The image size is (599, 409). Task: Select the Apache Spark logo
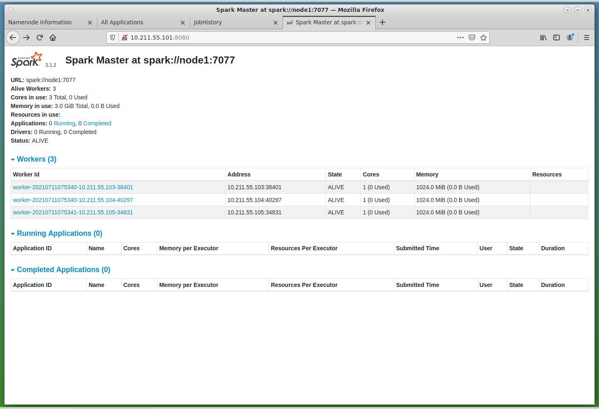27,60
